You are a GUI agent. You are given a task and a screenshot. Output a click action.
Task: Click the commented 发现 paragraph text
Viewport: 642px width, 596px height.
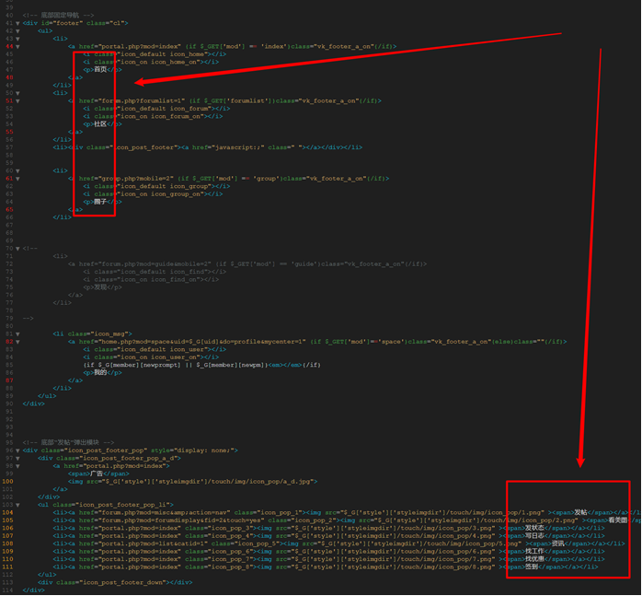pyautogui.click(x=100, y=288)
